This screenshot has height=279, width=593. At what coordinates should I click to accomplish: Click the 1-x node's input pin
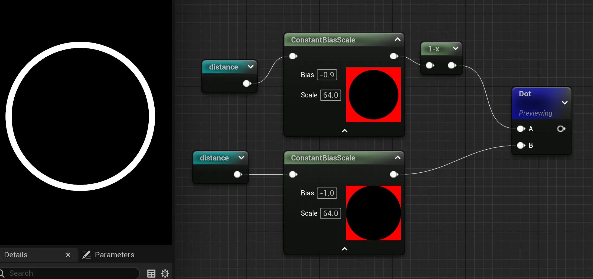coord(430,65)
